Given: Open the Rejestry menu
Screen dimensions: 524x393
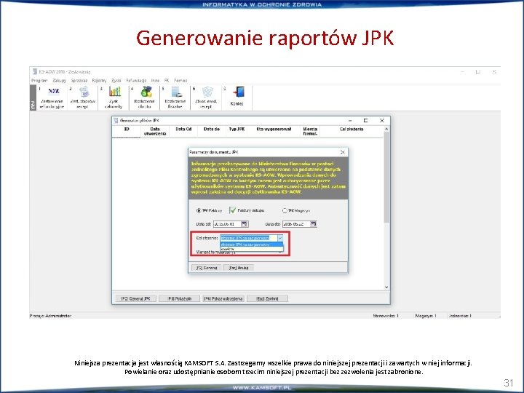Looking at the screenshot, I should 99,81.
